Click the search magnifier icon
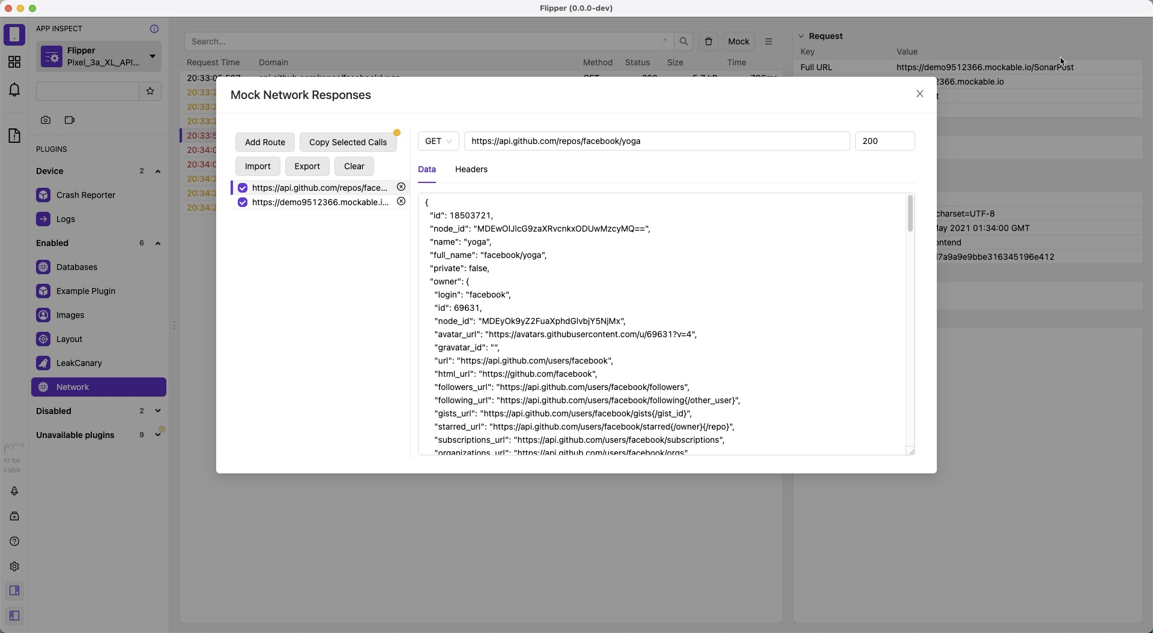1153x633 pixels. (x=683, y=41)
